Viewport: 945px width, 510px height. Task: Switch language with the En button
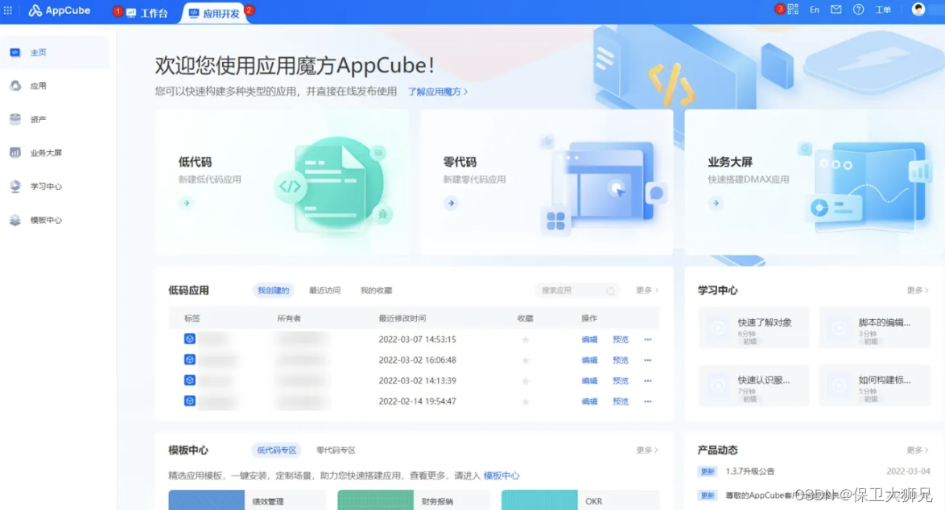tap(815, 10)
